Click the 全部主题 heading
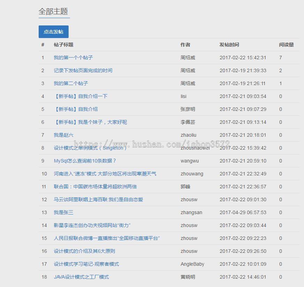This screenshot has height=287, width=304. coord(53,12)
